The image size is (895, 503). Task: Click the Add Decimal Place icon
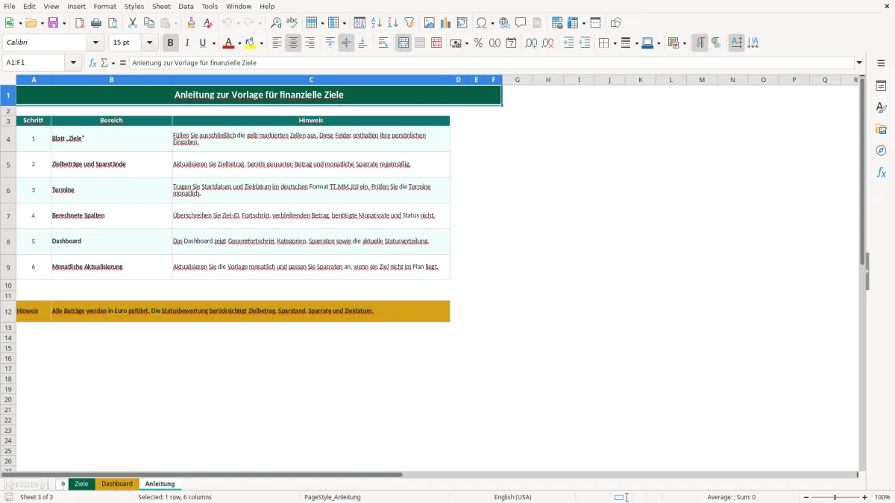532,43
